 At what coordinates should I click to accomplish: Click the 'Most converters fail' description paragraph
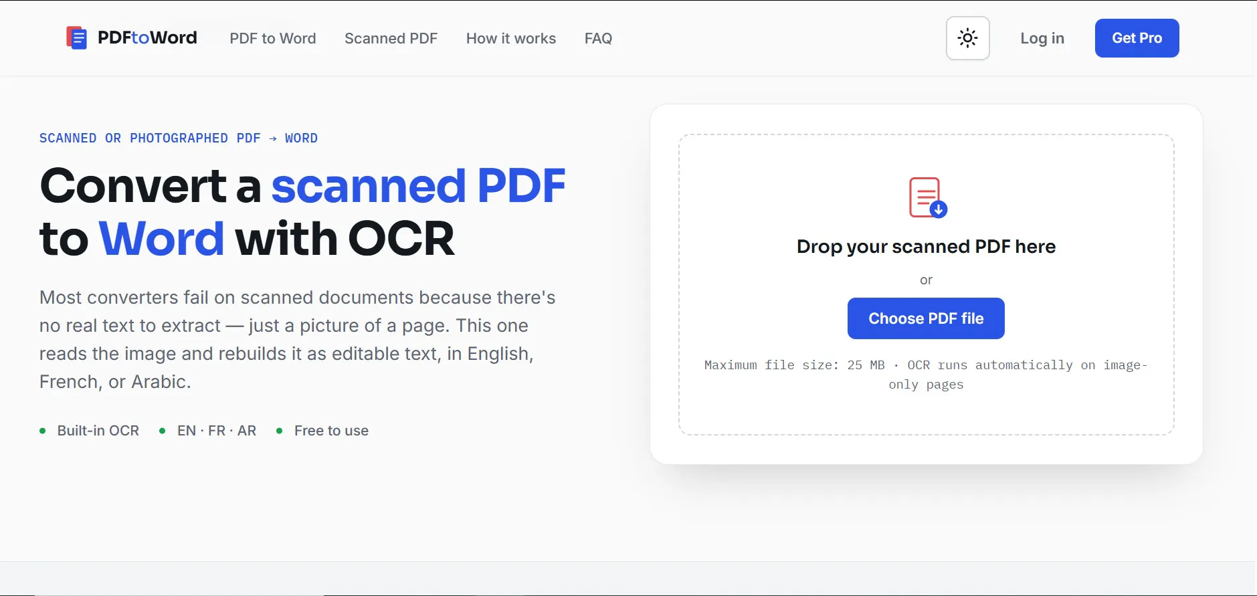(298, 339)
